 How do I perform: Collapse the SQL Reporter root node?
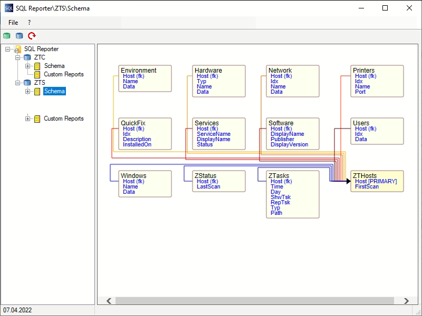click(x=8, y=49)
